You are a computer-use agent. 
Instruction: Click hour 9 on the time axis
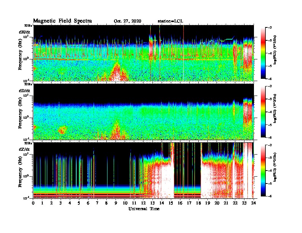coord(116,203)
